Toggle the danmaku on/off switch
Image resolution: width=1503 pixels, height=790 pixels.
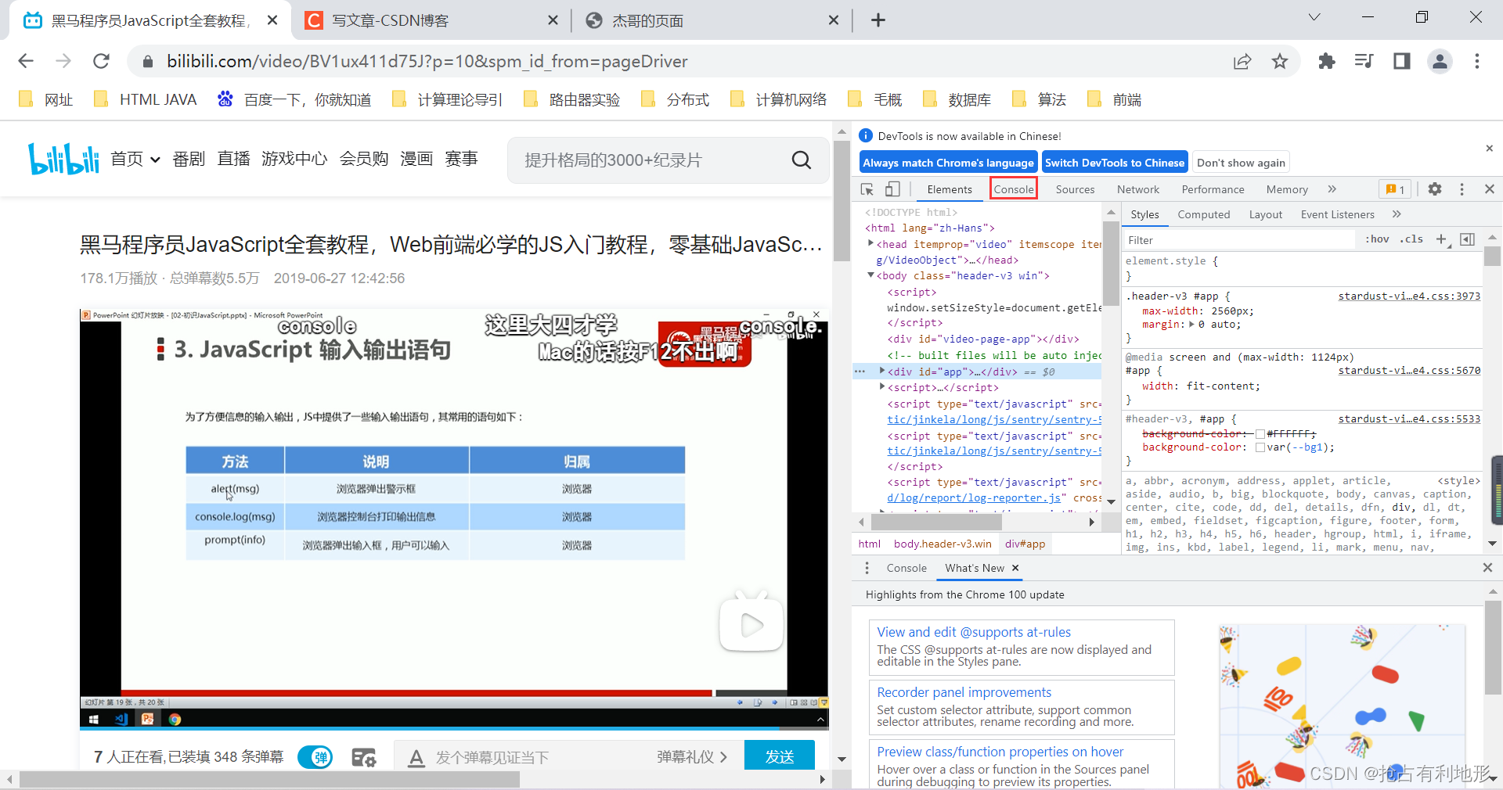(x=315, y=757)
